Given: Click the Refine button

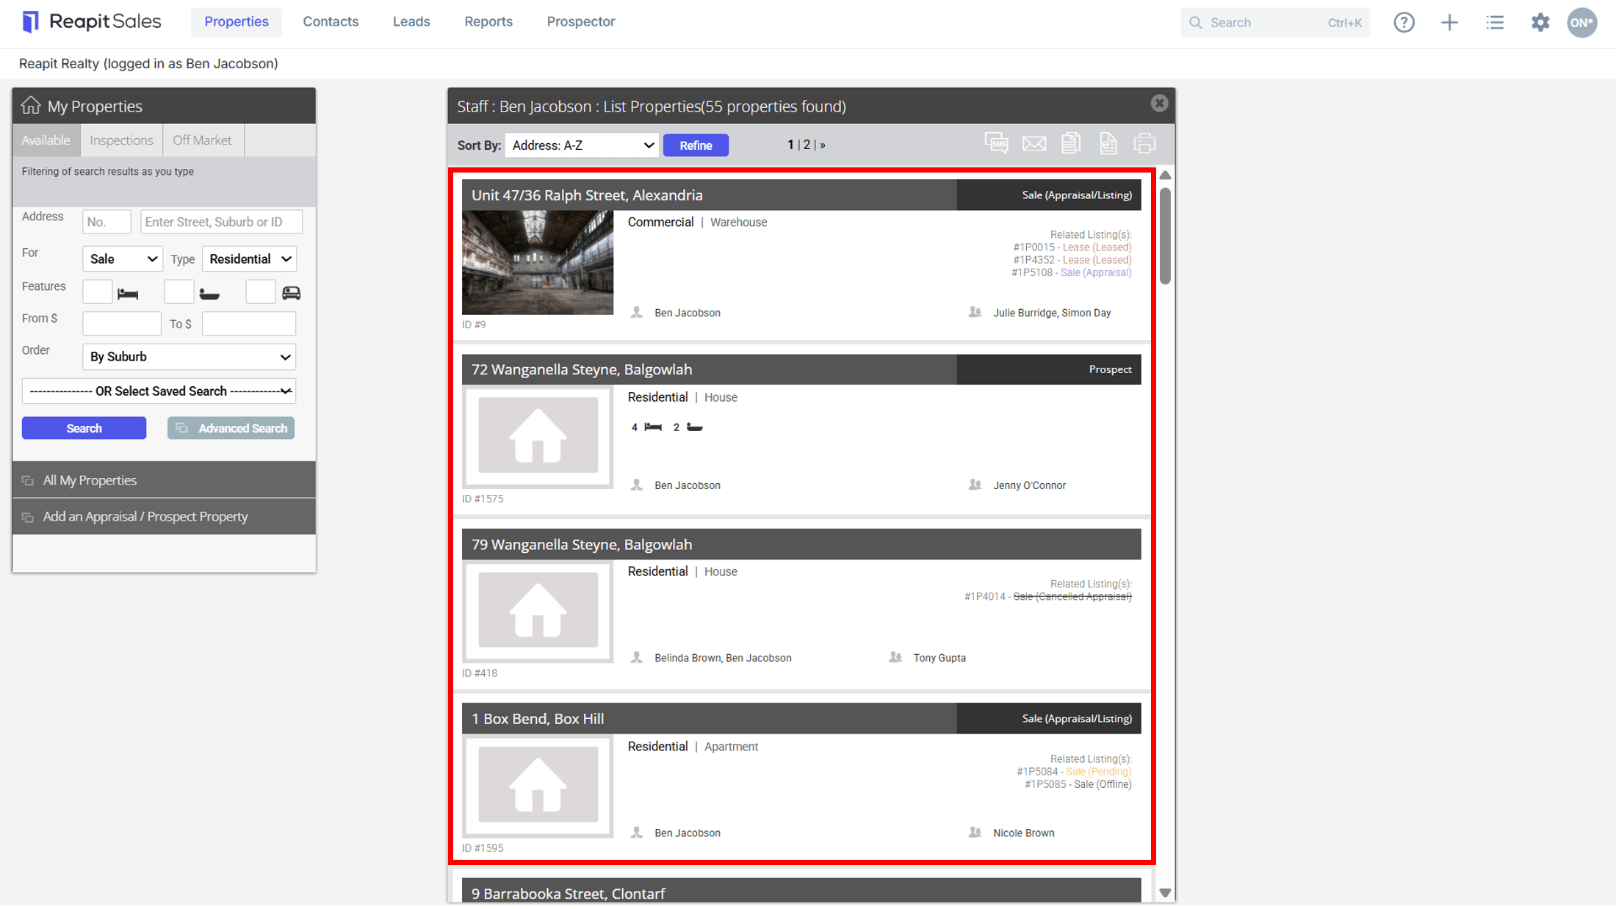Looking at the screenshot, I should pos(696,145).
